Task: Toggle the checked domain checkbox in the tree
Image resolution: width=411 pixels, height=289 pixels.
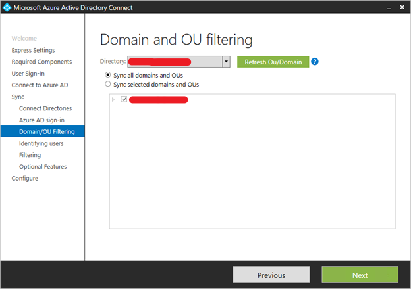Action: (124, 99)
